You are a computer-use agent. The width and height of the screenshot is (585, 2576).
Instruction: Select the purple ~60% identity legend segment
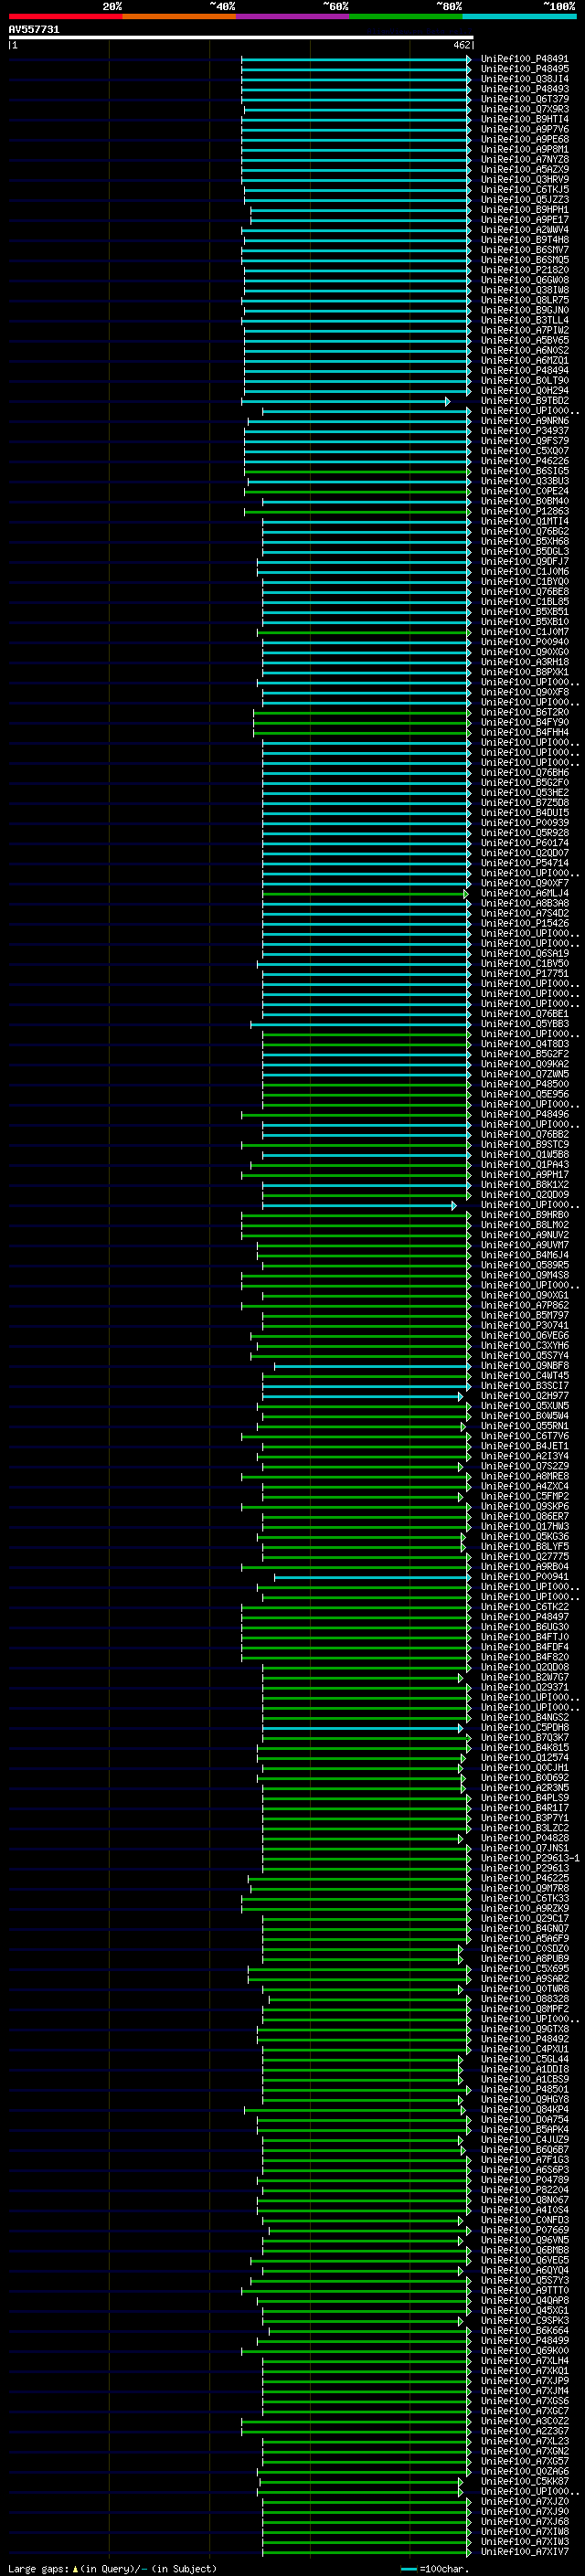(x=292, y=16)
